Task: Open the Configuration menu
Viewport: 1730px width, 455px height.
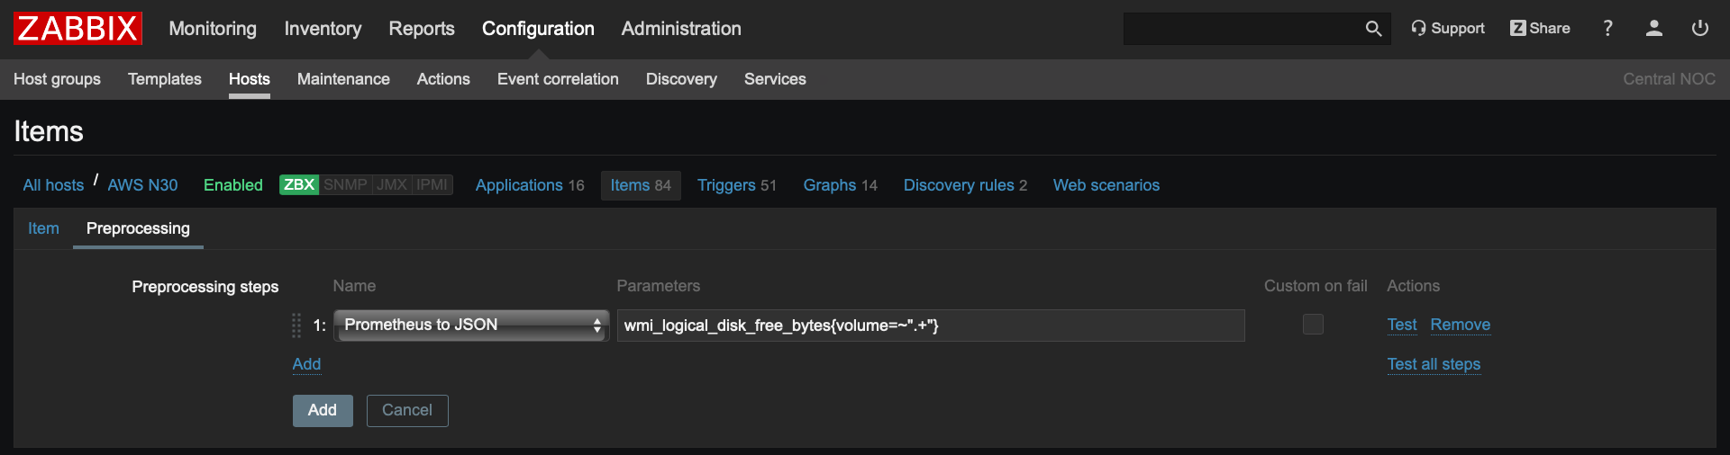Action: pos(538,29)
